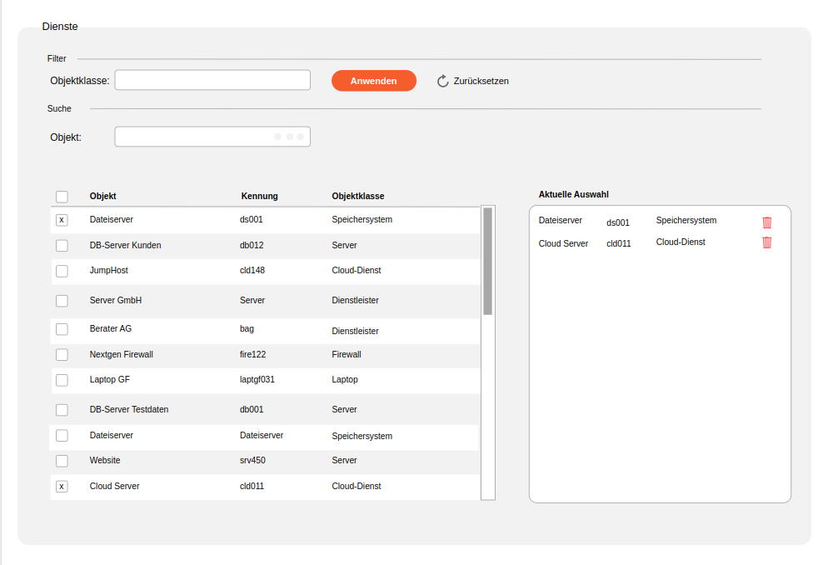828x565 pixels.
Task: Click the Zurücksetzen link text
Action: point(481,81)
